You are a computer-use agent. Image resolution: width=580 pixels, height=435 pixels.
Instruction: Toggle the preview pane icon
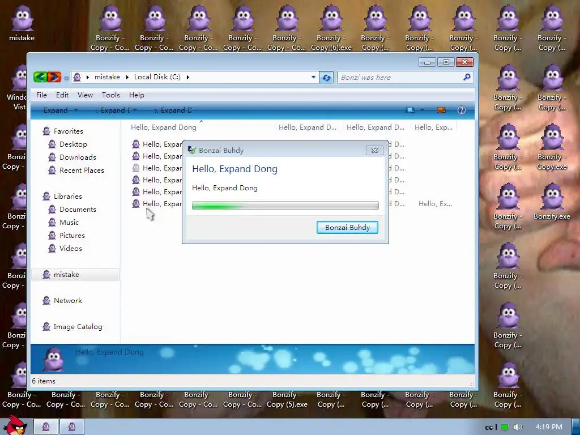click(441, 110)
